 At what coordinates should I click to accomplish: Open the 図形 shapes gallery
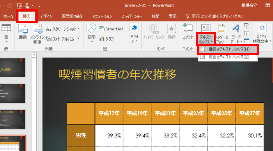click(91, 33)
